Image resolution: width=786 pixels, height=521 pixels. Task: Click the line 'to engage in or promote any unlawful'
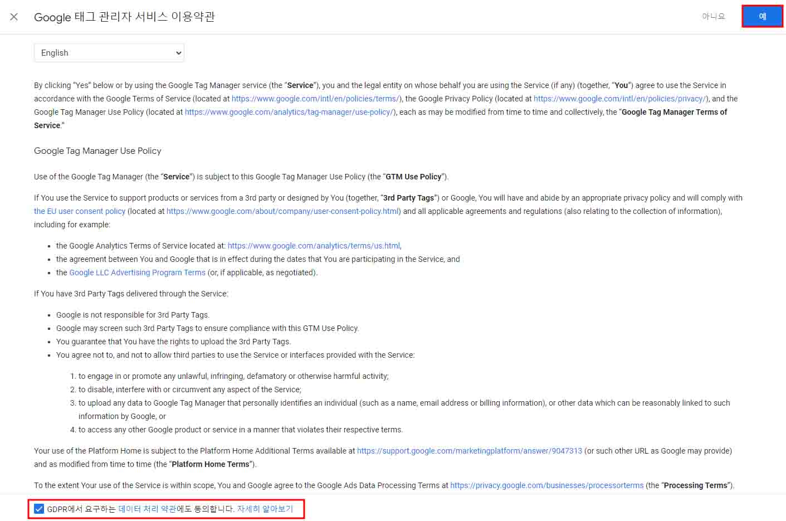click(x=233, y=376)
